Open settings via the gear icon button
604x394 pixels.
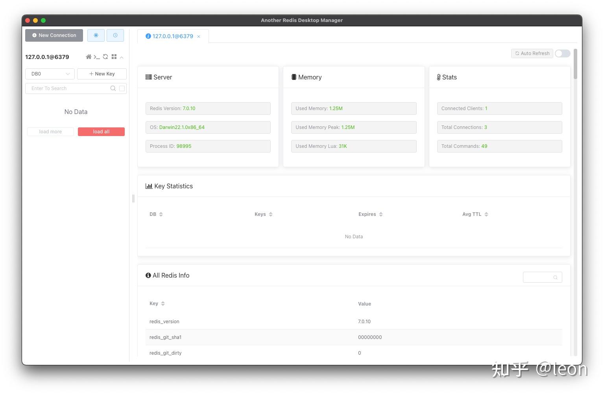[x=96, y=35]
